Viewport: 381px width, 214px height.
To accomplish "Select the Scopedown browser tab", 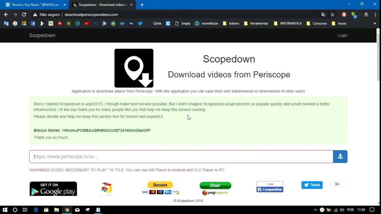I will 102,4.
